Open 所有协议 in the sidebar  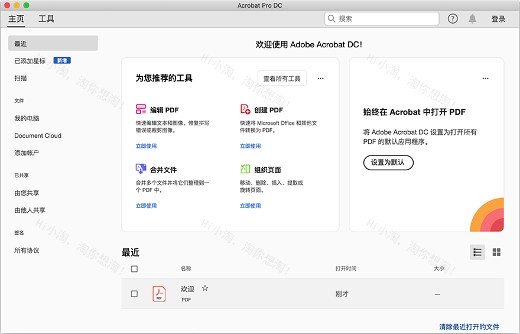click(27, 251)
